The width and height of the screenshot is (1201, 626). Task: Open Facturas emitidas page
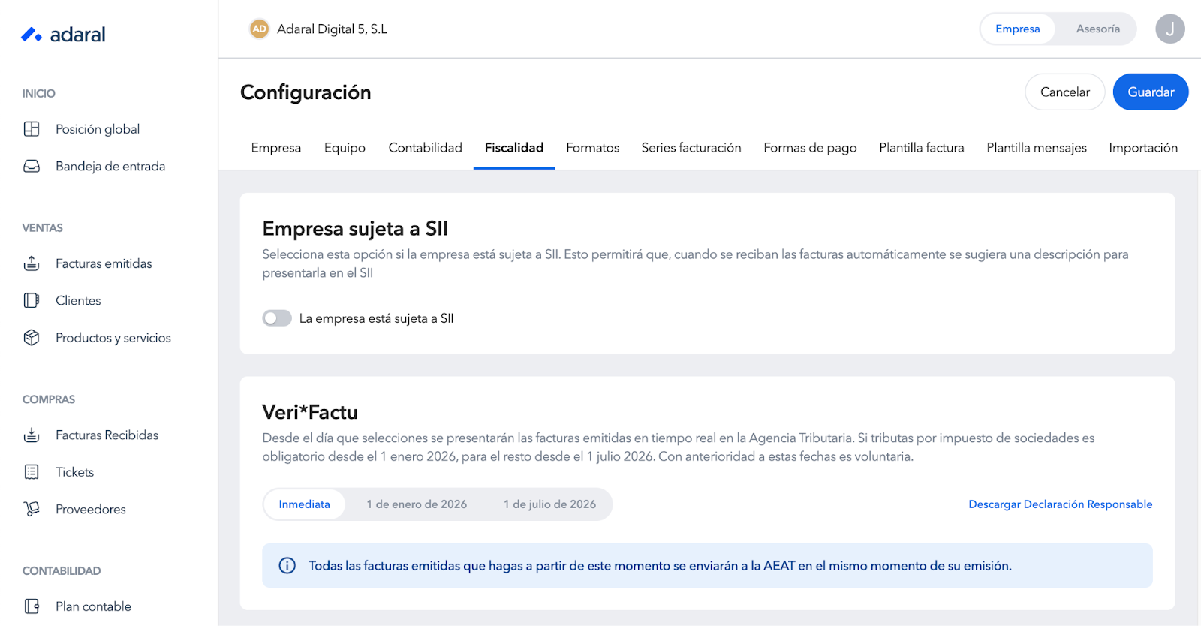[x=104, y=263]
